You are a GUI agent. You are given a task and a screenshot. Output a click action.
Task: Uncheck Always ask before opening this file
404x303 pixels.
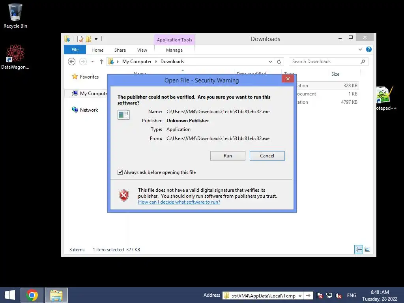(x=120, y=172)
